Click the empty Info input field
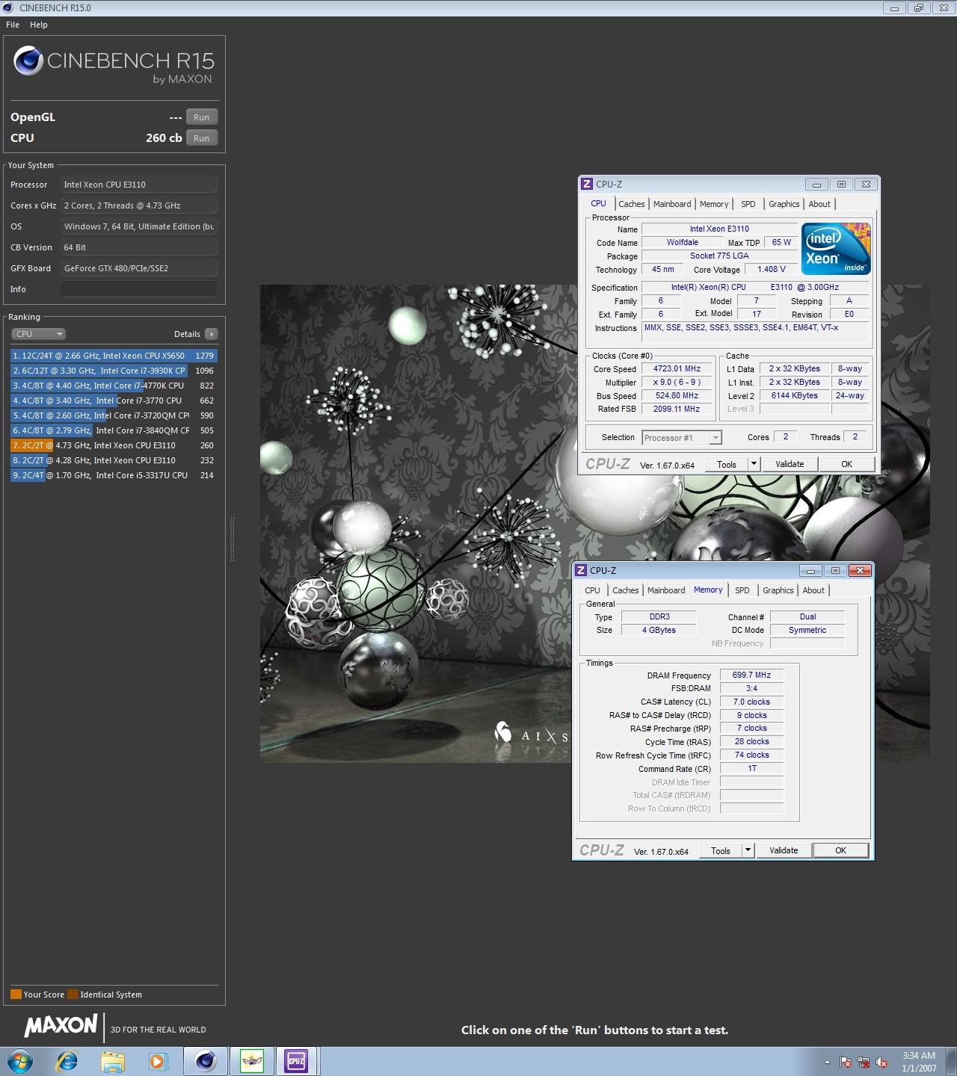The image size is (957, 1076). (x=139, y=289)
